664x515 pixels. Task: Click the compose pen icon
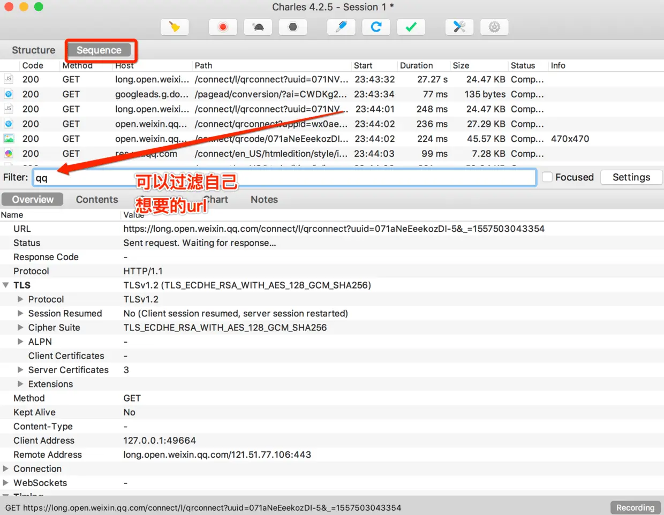341,27
